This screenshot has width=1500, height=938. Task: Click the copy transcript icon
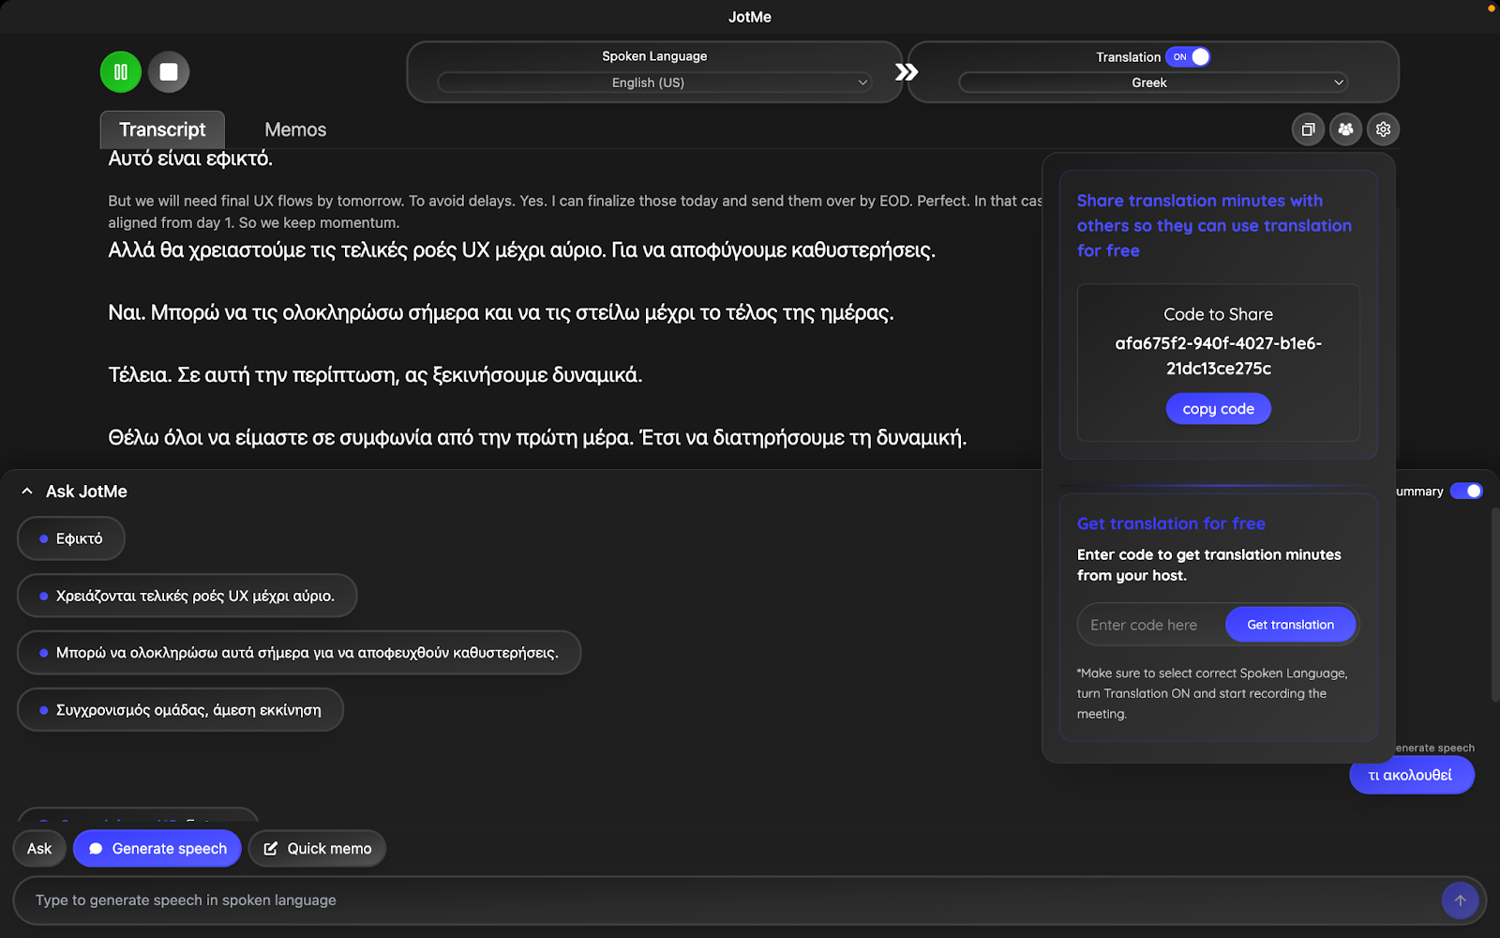(1308, 129)
